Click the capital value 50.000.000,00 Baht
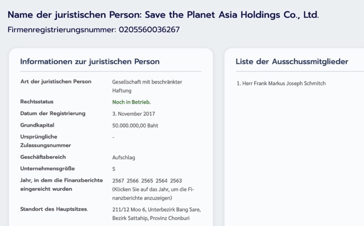Viewport: 364px width, 226px height. tap(135, 126)
